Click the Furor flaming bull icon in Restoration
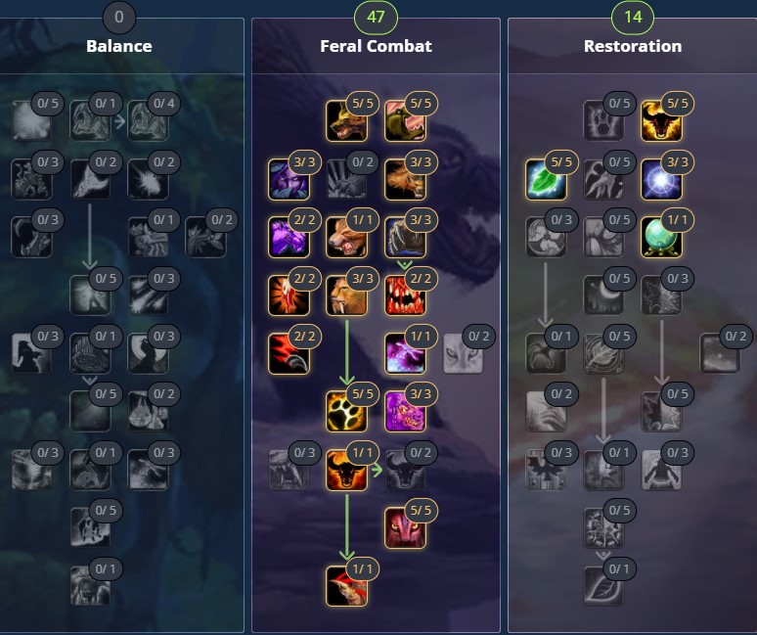The width and height of the screenshot is (757, 635). tap(661, 120)
